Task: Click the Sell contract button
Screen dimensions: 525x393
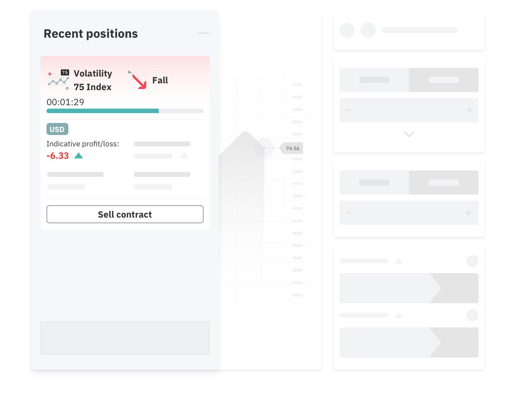Action: tap(125, 214)
